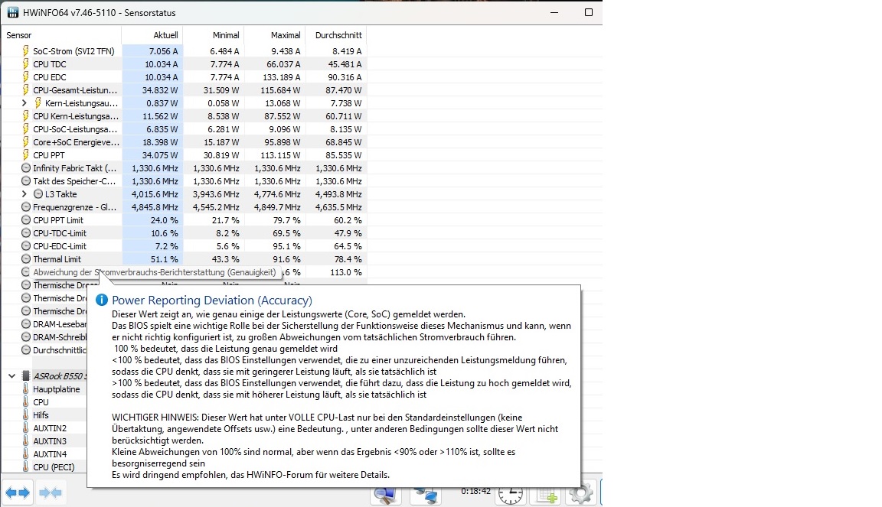Screen dimensions: 882x507
Task: Click the thermometer icon beside CPU (PECI)
Action: 26,466
